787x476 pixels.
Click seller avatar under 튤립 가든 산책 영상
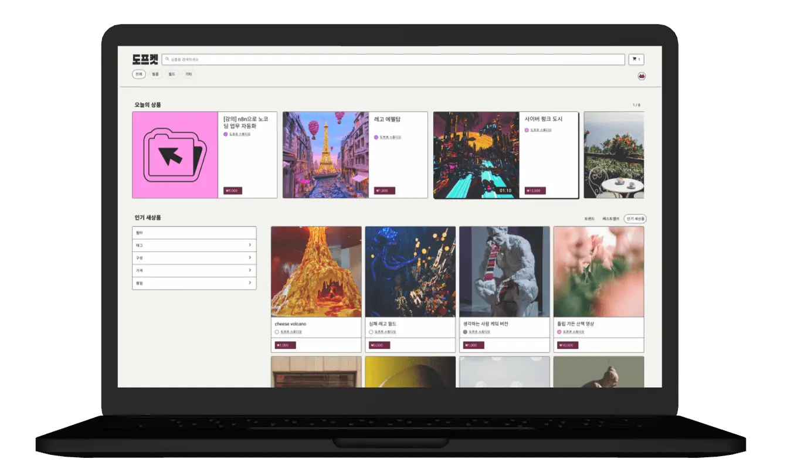click(559, 332)
